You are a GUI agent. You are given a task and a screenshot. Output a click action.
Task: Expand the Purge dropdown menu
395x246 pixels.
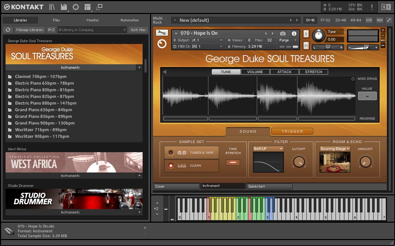[288, 40]
